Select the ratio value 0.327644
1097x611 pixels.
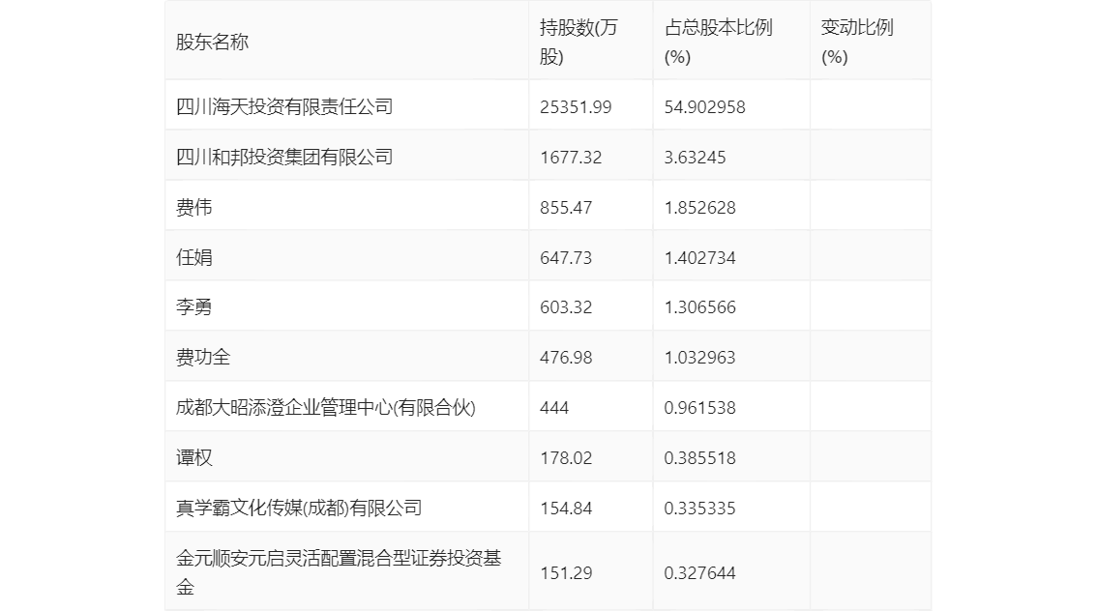(699, 573)
